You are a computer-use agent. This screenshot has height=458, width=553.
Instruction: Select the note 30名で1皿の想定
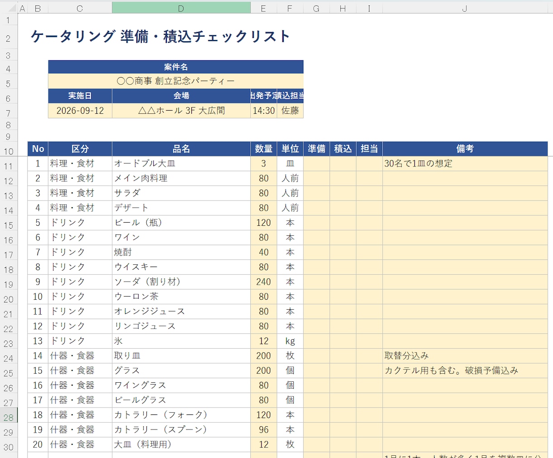pos(466,164)
